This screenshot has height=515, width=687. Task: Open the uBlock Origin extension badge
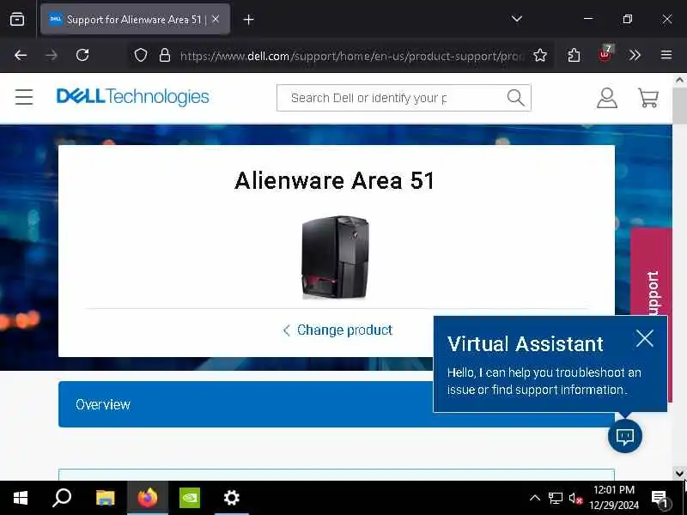pyautogui.click(x=605, y=54)
